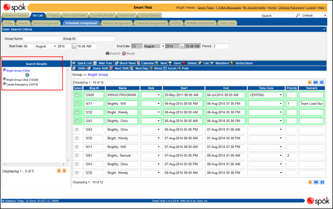333x209 pixels.
Task: Click the info icon under Bright Group
Action: coord(27,75)
